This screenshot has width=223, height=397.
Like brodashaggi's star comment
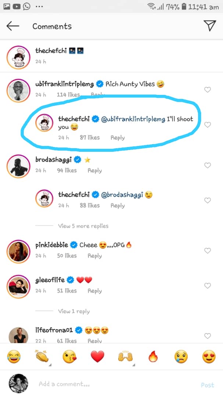click(208, 165)
